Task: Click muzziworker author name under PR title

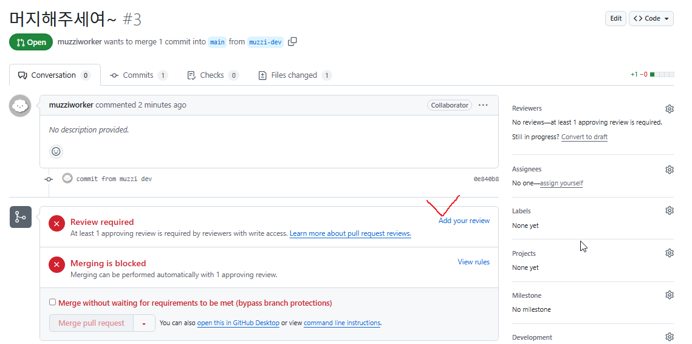Action: pyautogui.click(x=80, y=42)
